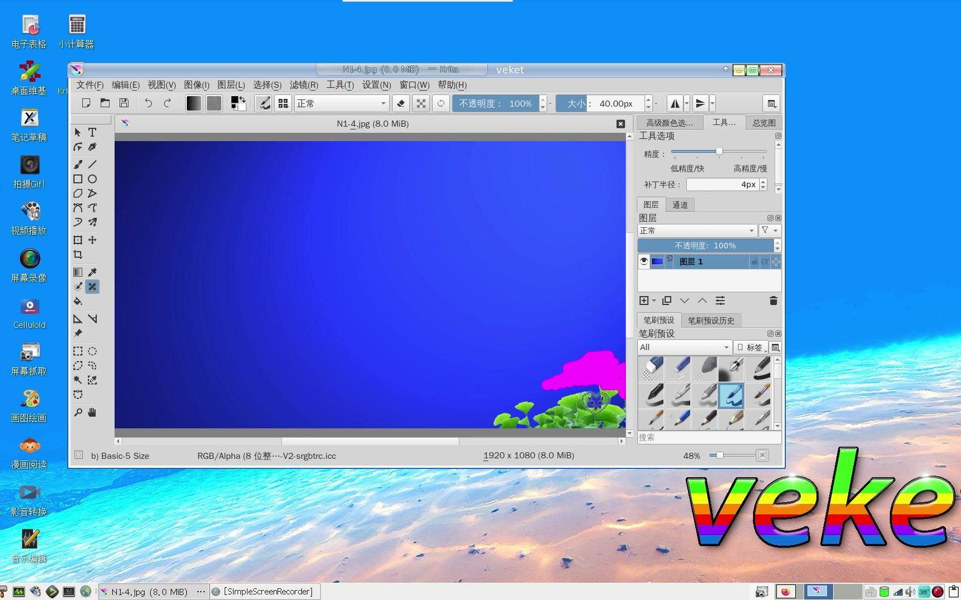
Task: Open brush editor settings button
Action: [x=263, y=103]
